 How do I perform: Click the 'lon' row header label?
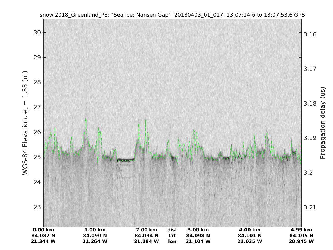click(x=172, y=242)
